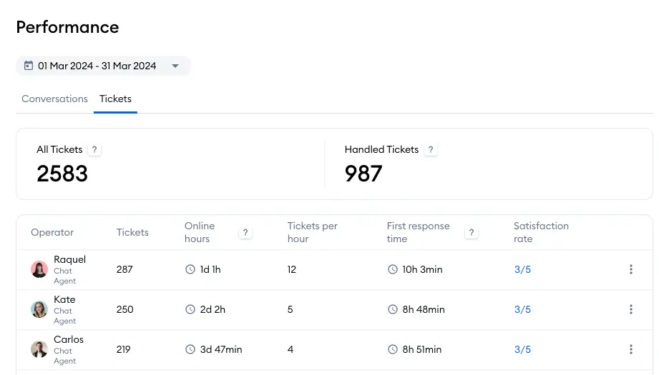
Task: Switch to the Conversations tab
Action: pos(54,99)
